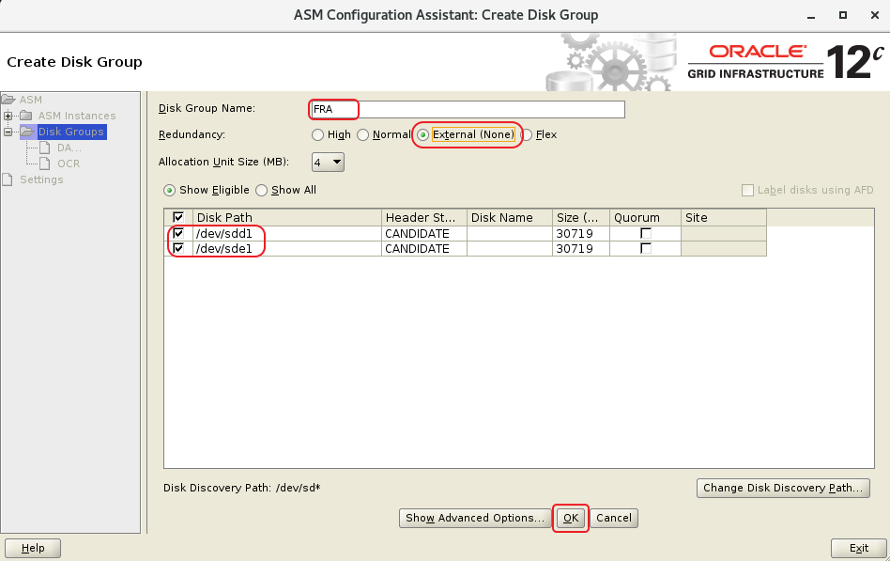Choose the Show All radio option
The height and width of the screenshot is (561, 890).
262,190
